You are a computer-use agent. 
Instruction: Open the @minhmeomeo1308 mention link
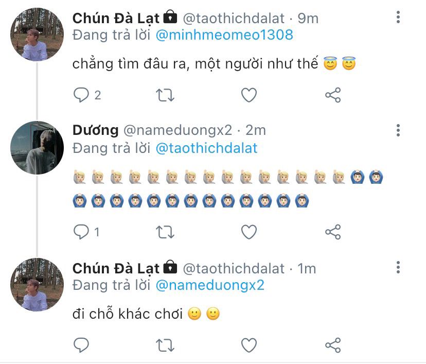224,35
